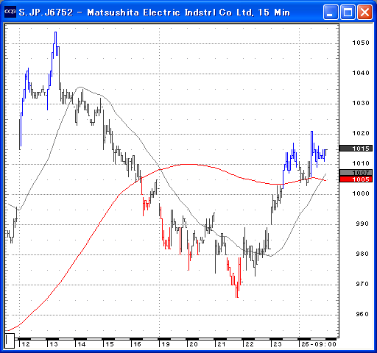Click the 26-09:00 time axis label

coord(319,344)
